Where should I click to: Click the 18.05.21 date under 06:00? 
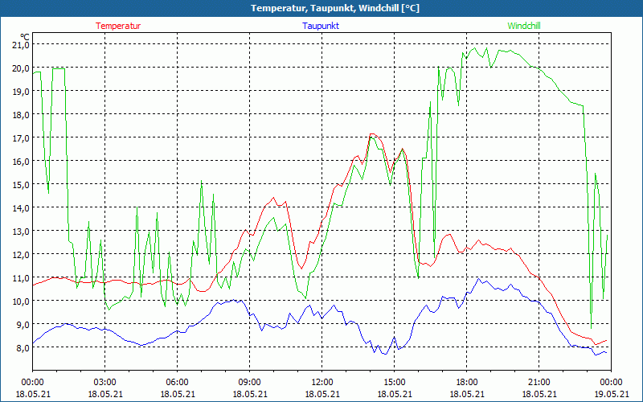click(177, 394)
